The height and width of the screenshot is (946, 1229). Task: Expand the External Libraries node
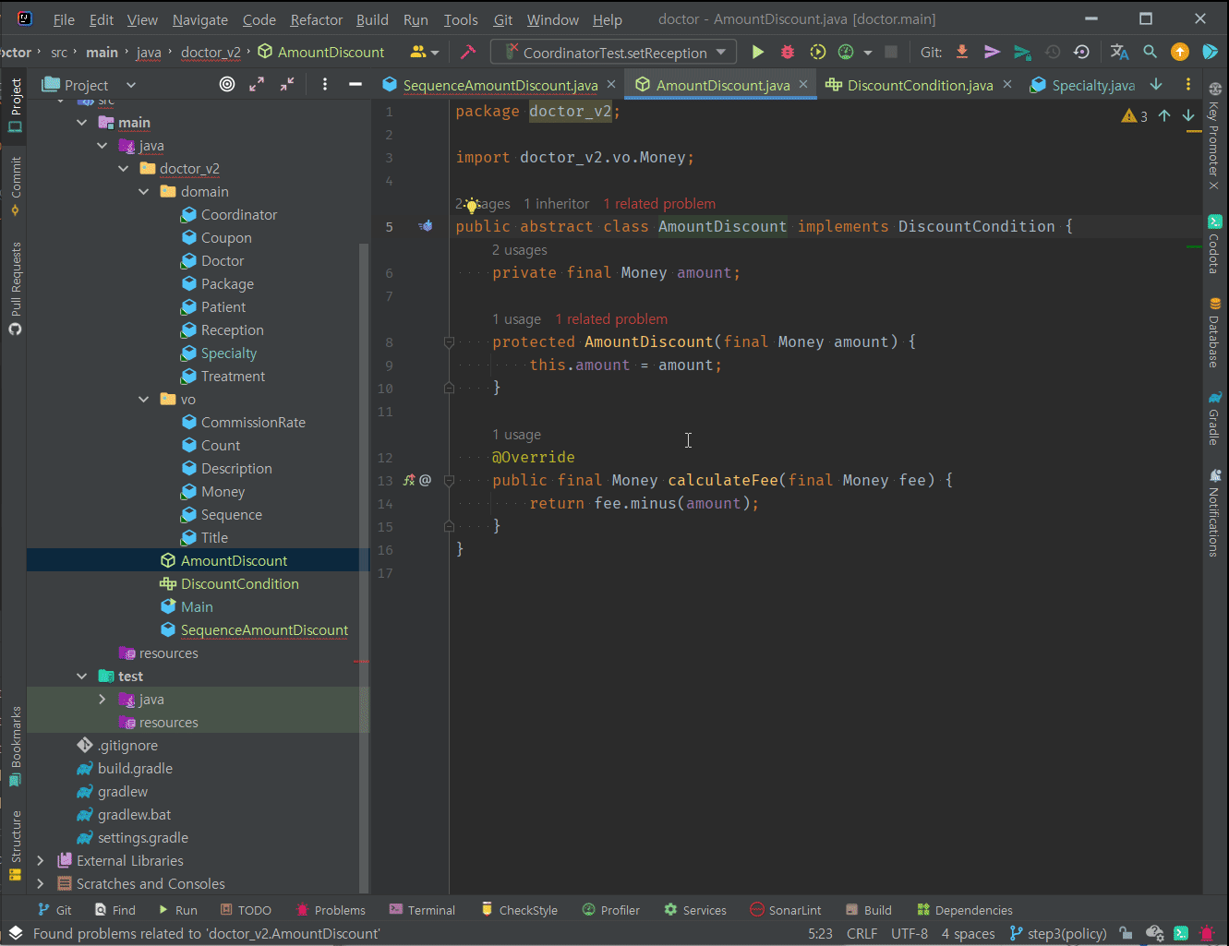click(x=41, y=861)
